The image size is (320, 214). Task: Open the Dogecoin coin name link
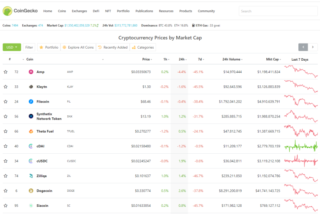pyautogui.click(x=44, y=191)
